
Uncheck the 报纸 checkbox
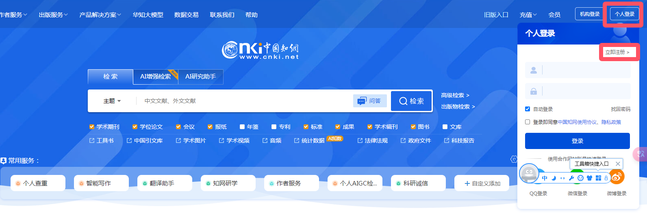(x=210, y=127)
